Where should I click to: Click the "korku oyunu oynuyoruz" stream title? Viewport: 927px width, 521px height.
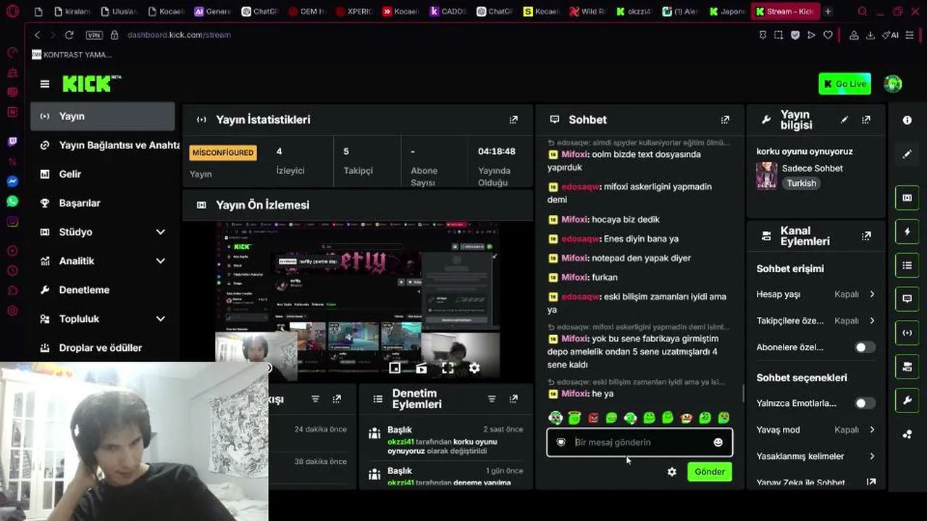(805, 152)
